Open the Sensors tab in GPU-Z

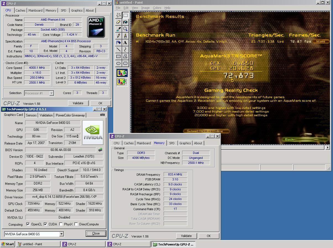pos(31,115)
